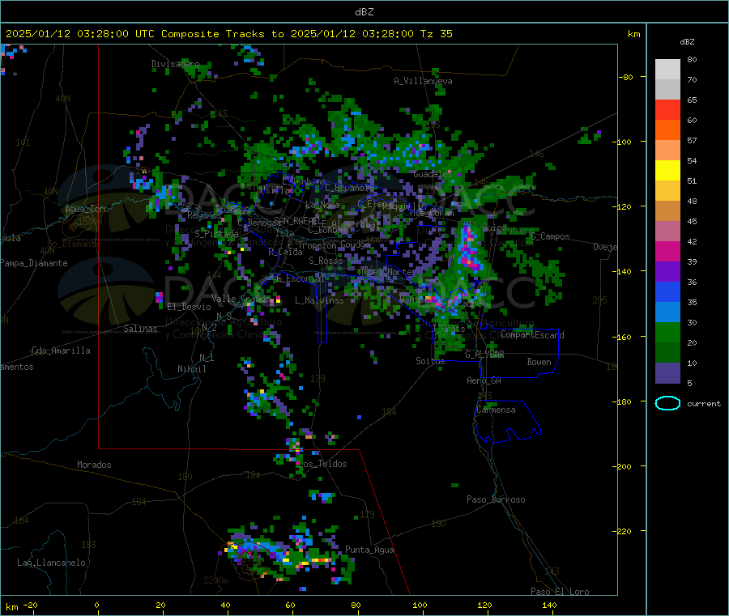This screenshot has height=616, width=729.
Task: Click the El_Desvio location label
Action: coord(190,307)
